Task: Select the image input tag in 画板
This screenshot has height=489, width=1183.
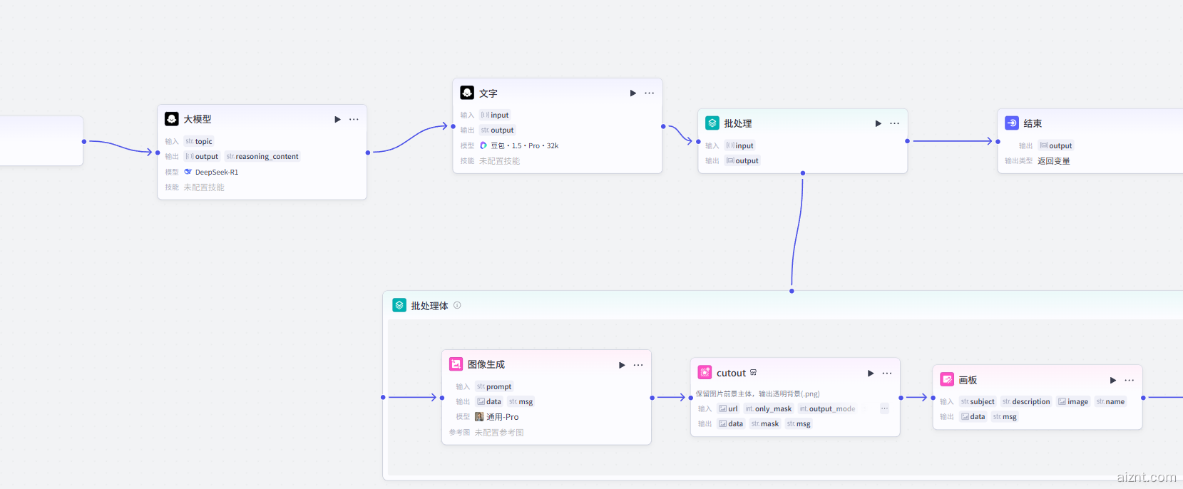Action: coord(1073,401)
